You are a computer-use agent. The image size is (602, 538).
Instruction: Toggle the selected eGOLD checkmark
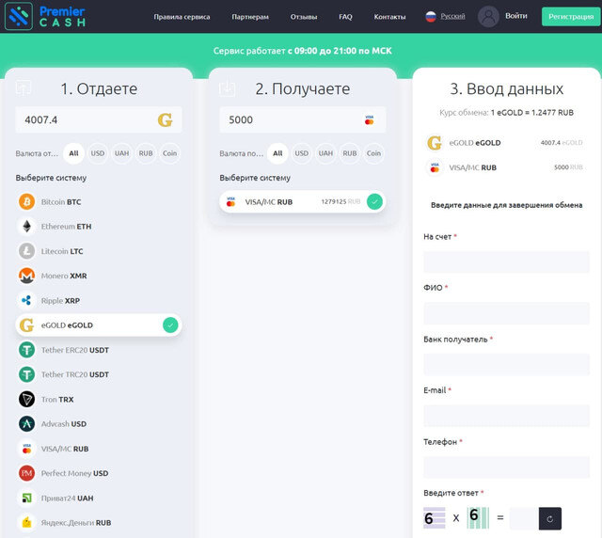(170, 325)
